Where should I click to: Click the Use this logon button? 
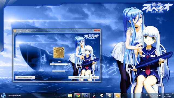click(79, 77)
